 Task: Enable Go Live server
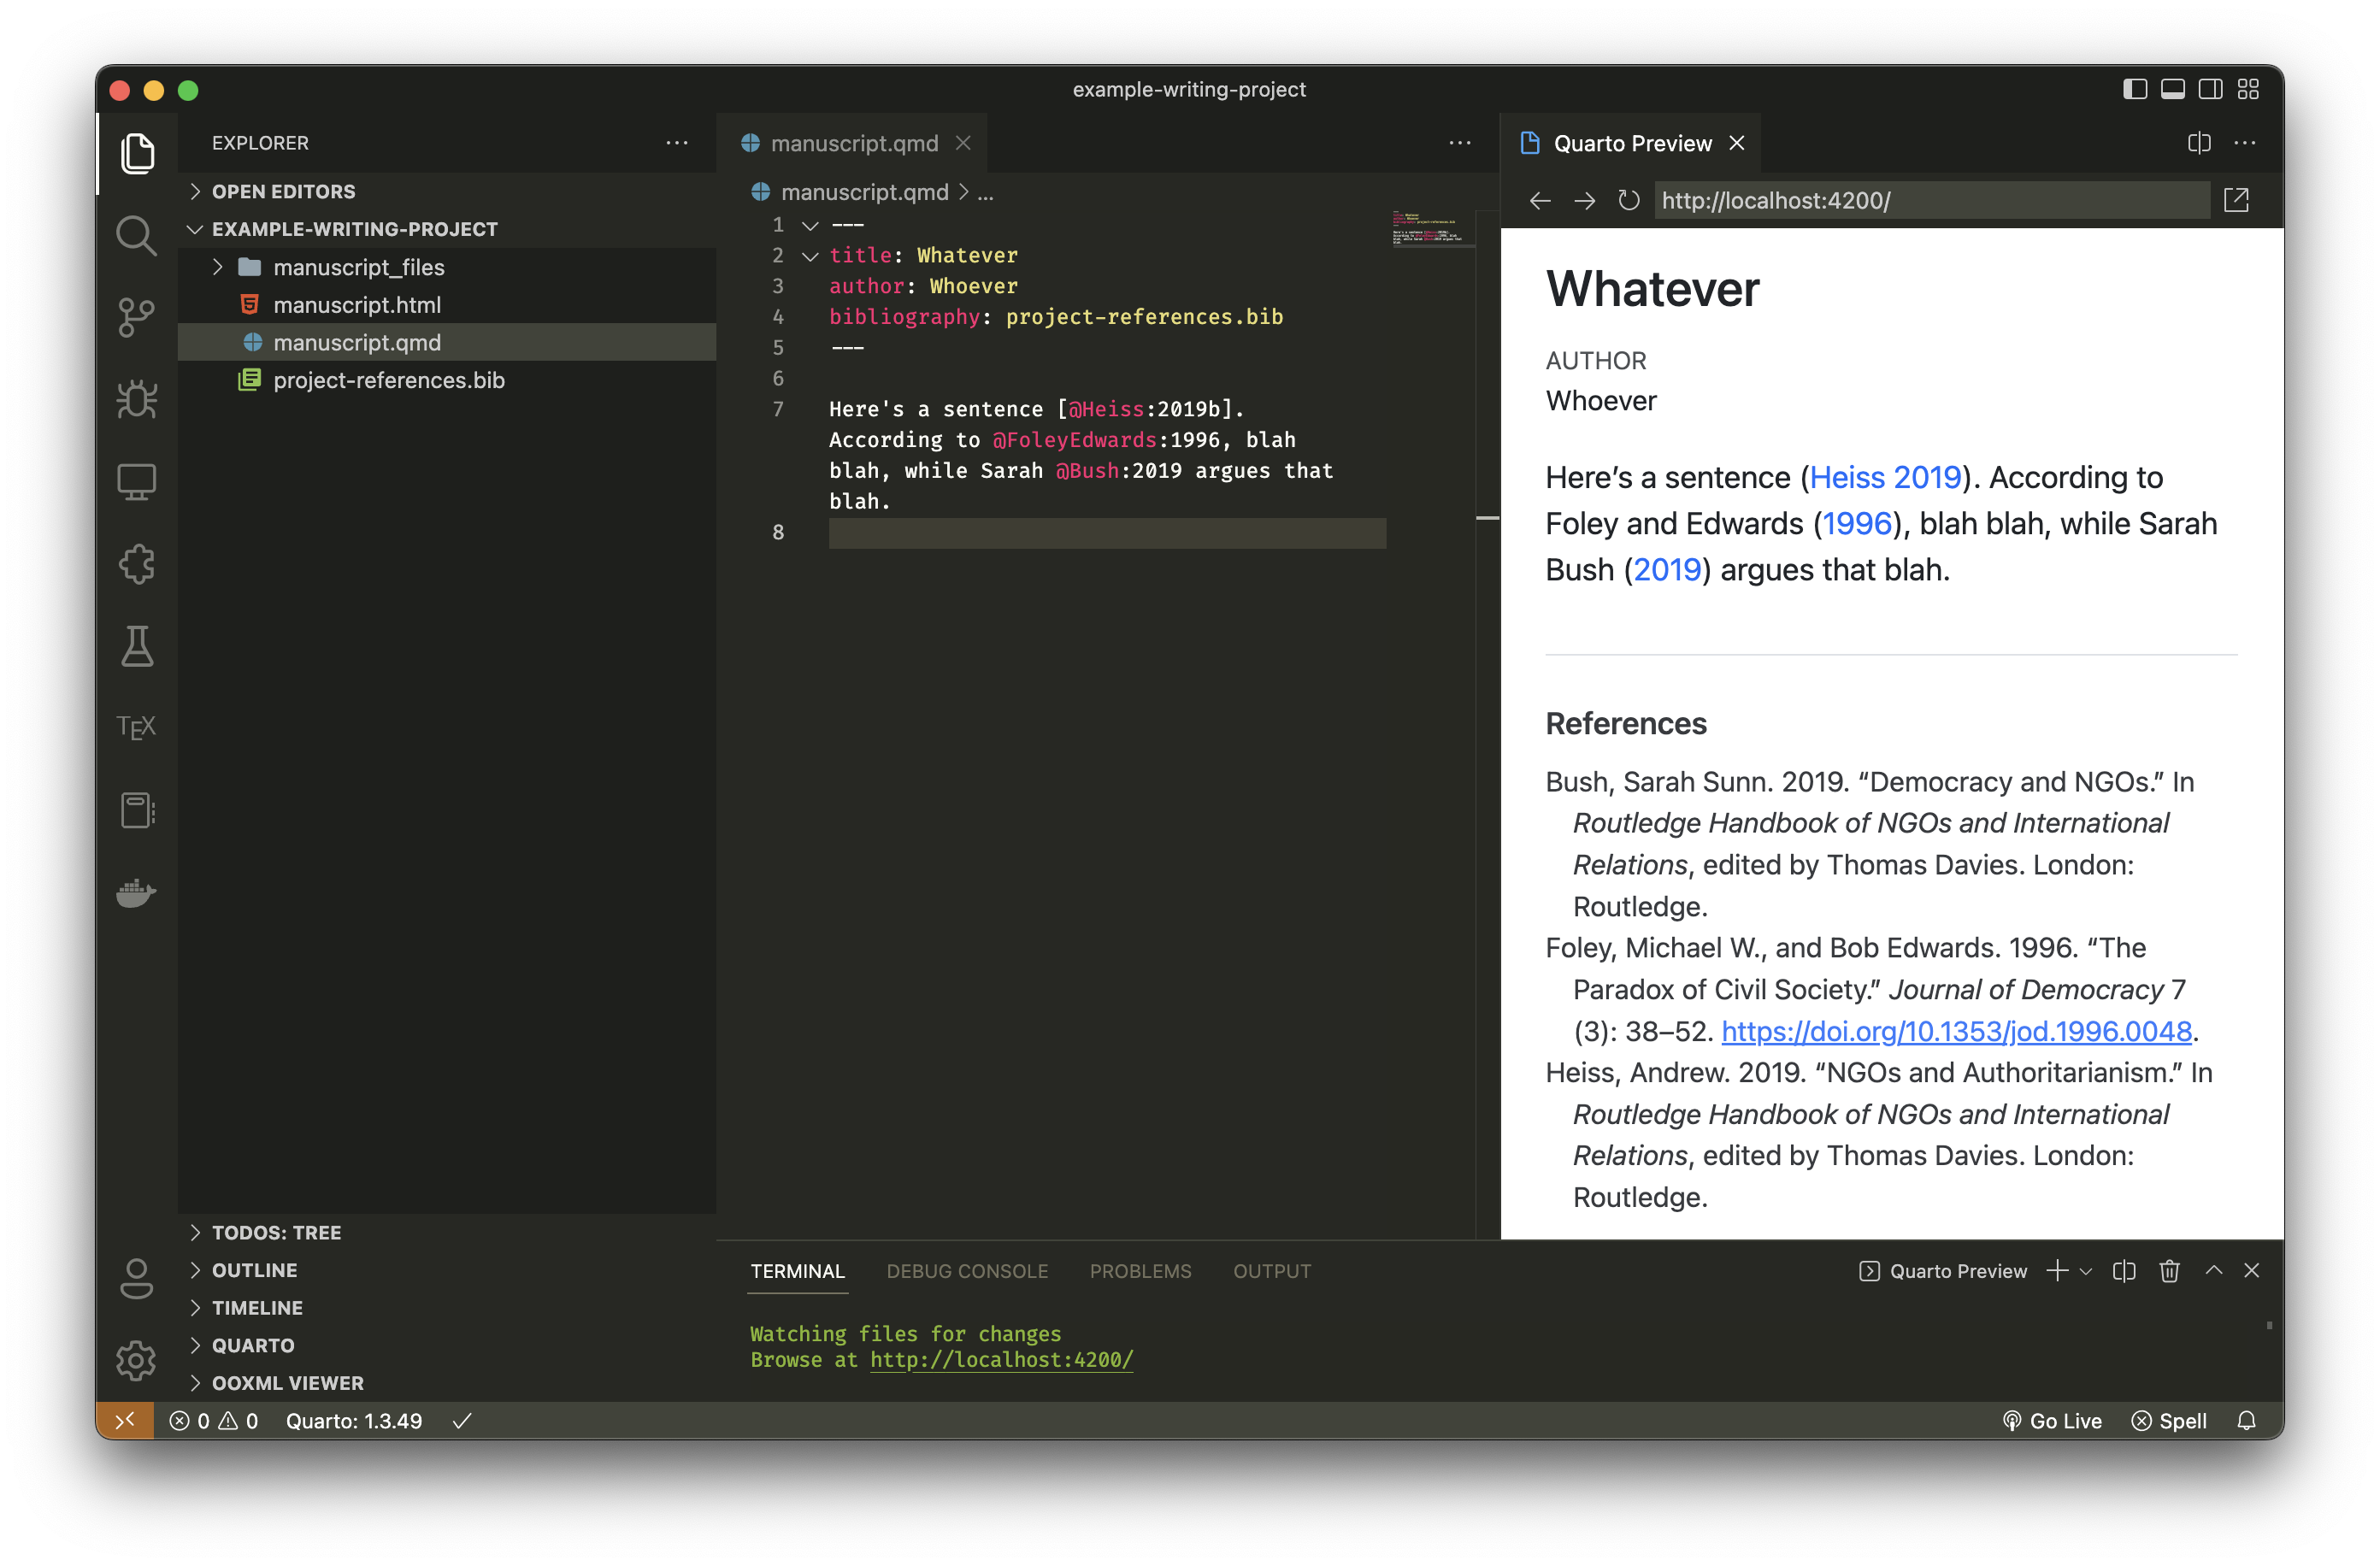click(x=2053, y=1420)
